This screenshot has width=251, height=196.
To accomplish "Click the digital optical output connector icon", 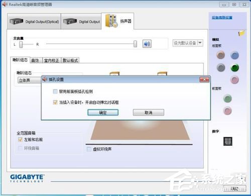I will click(x=228, y=141).
